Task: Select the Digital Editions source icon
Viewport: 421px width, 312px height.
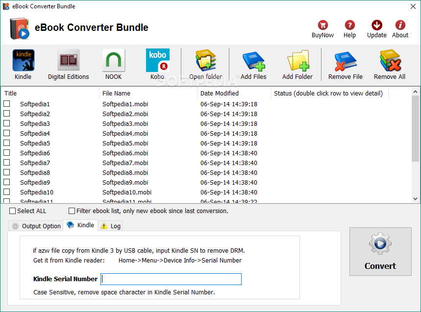Action: 69,60
